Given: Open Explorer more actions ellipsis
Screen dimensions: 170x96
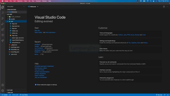Looking at the screenshot, I should pos(24,7).
